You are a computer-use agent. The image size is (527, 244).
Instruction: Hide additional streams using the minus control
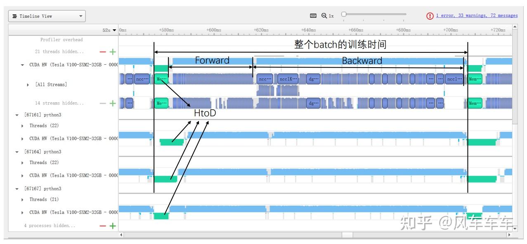tap(102, 102)
